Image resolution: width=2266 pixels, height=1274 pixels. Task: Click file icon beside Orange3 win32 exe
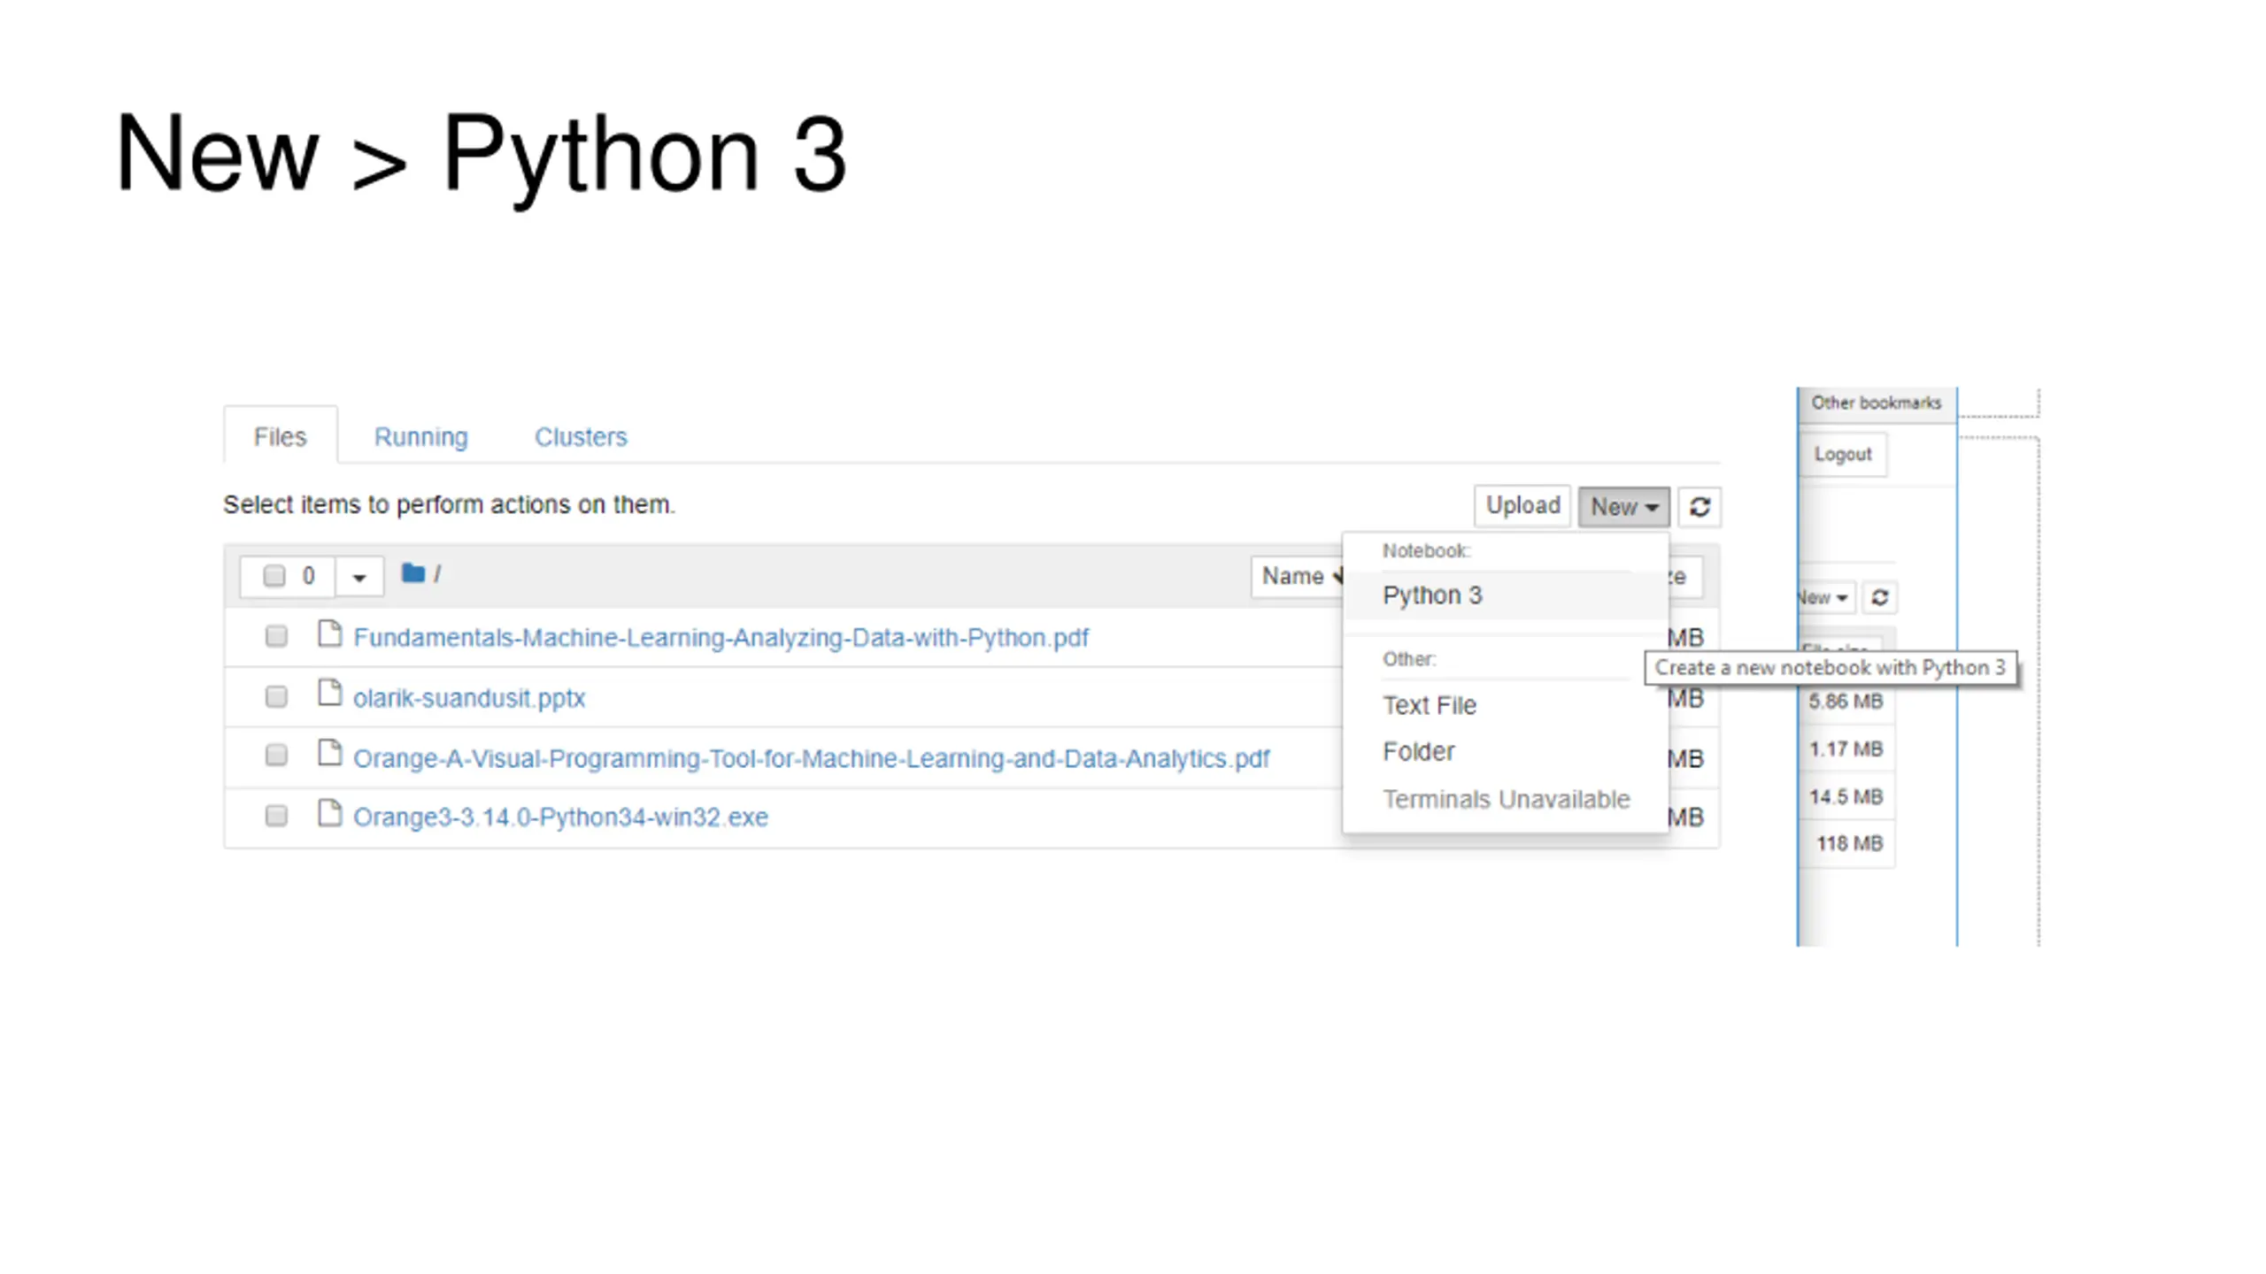329,814
